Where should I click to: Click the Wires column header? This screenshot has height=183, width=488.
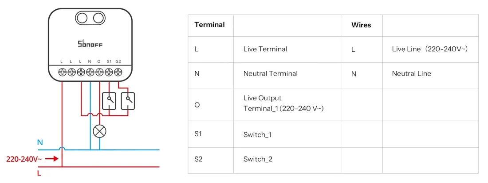pyautogui.click(x=361, y=25)
